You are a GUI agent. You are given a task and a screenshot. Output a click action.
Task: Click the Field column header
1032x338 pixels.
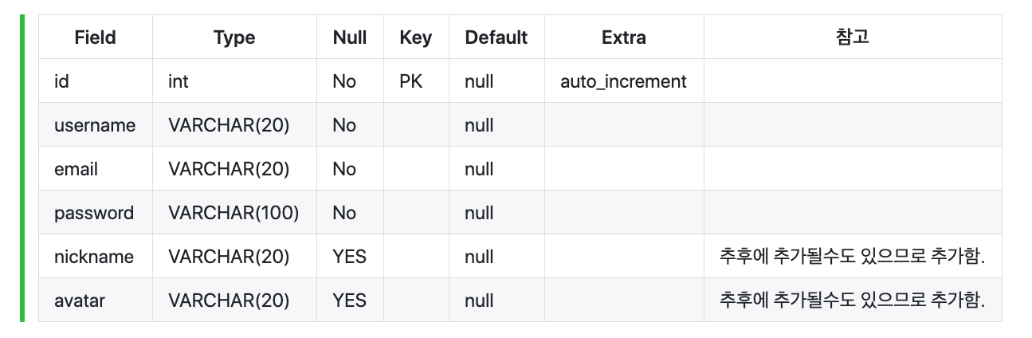(x=96, y=37)
